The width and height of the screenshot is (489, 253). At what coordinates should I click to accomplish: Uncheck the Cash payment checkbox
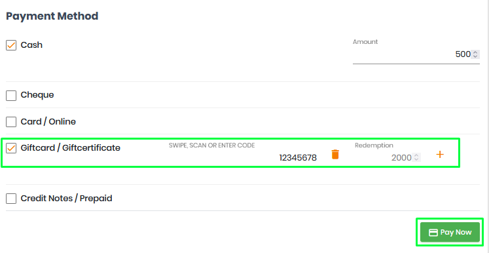click(11, 45)
